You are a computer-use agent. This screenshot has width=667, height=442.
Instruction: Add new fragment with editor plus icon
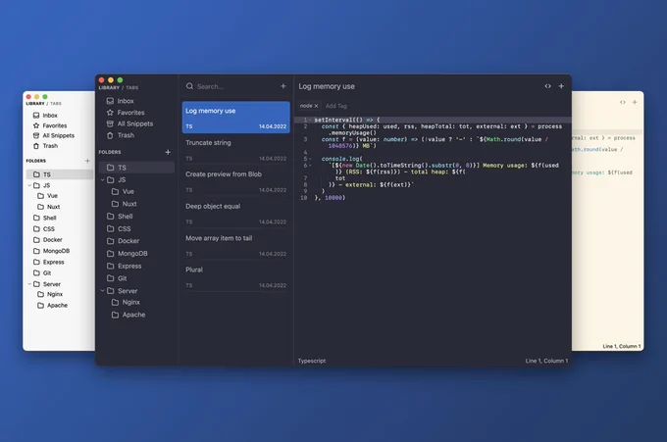[561, 86]
